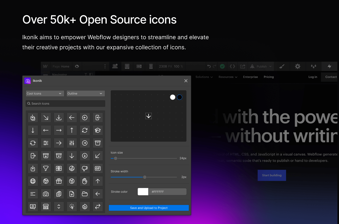Choose the horizontal swap arrows icon
The width and height of the screenshot is (339, 224).
[x=98, y=207]
